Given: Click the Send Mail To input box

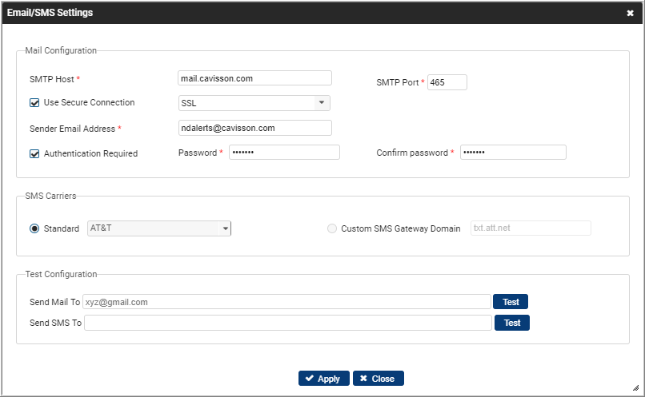Looking at the screenshot, I should pyautogui.click(x=286, y=302).
